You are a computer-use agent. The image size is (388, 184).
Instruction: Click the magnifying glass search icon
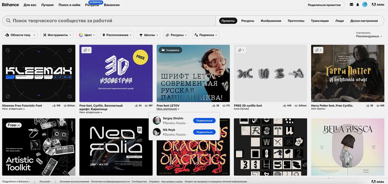(x=8, y=21)
